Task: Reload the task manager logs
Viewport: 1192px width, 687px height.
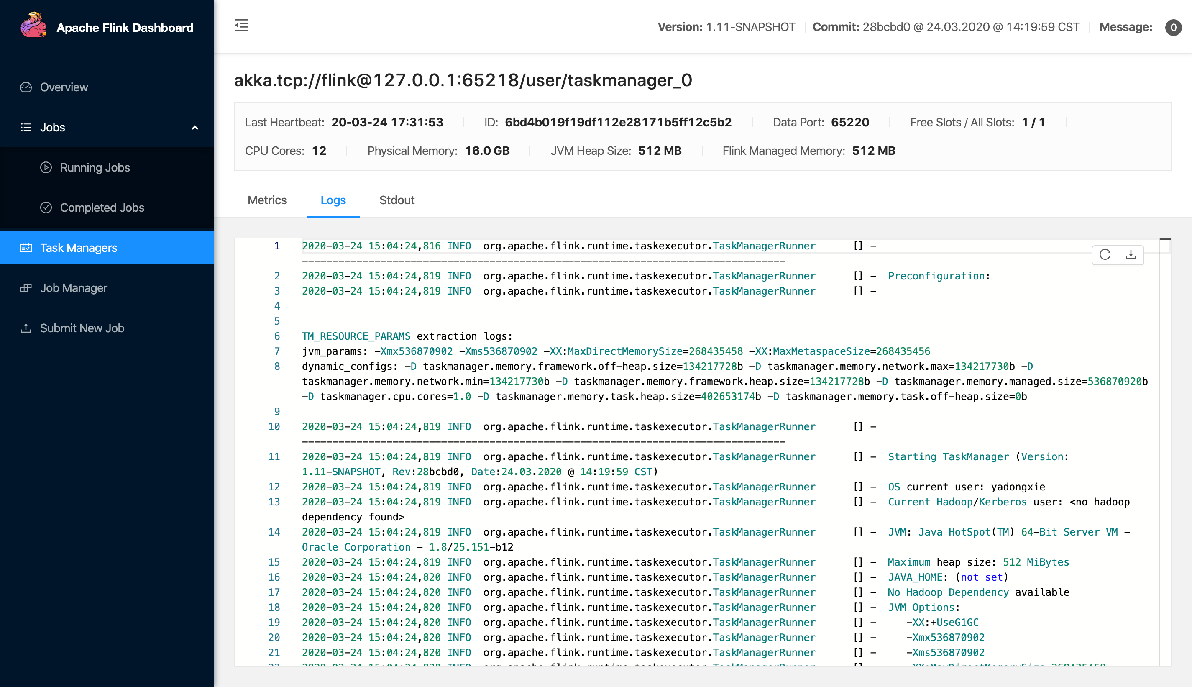Action: [x=1105, y=255]
